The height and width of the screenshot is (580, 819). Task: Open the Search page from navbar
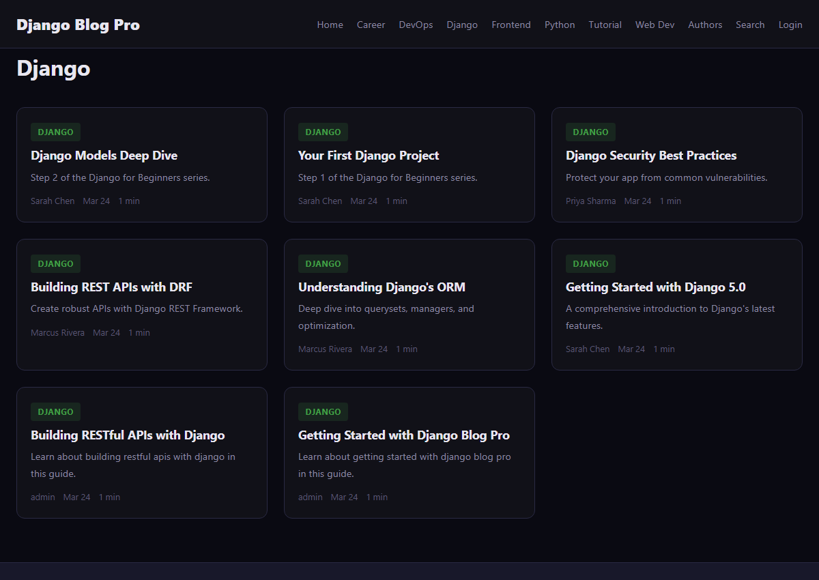(x=749, y=25)
